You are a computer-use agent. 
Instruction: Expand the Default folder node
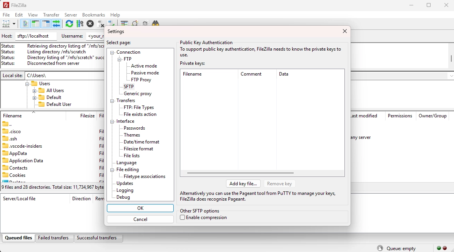(x=34, y=98)
